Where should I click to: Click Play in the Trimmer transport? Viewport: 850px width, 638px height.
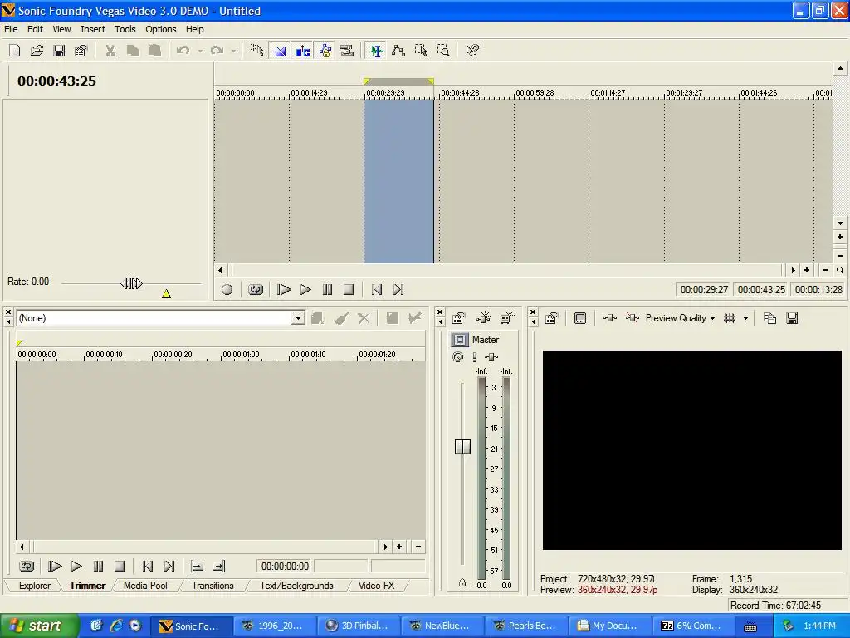coord(76,567)
